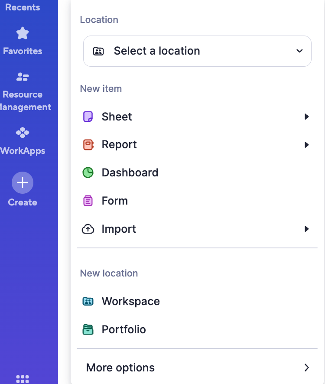Open the app launcher grid icon
325x384 pixels.
pos(23,379)
